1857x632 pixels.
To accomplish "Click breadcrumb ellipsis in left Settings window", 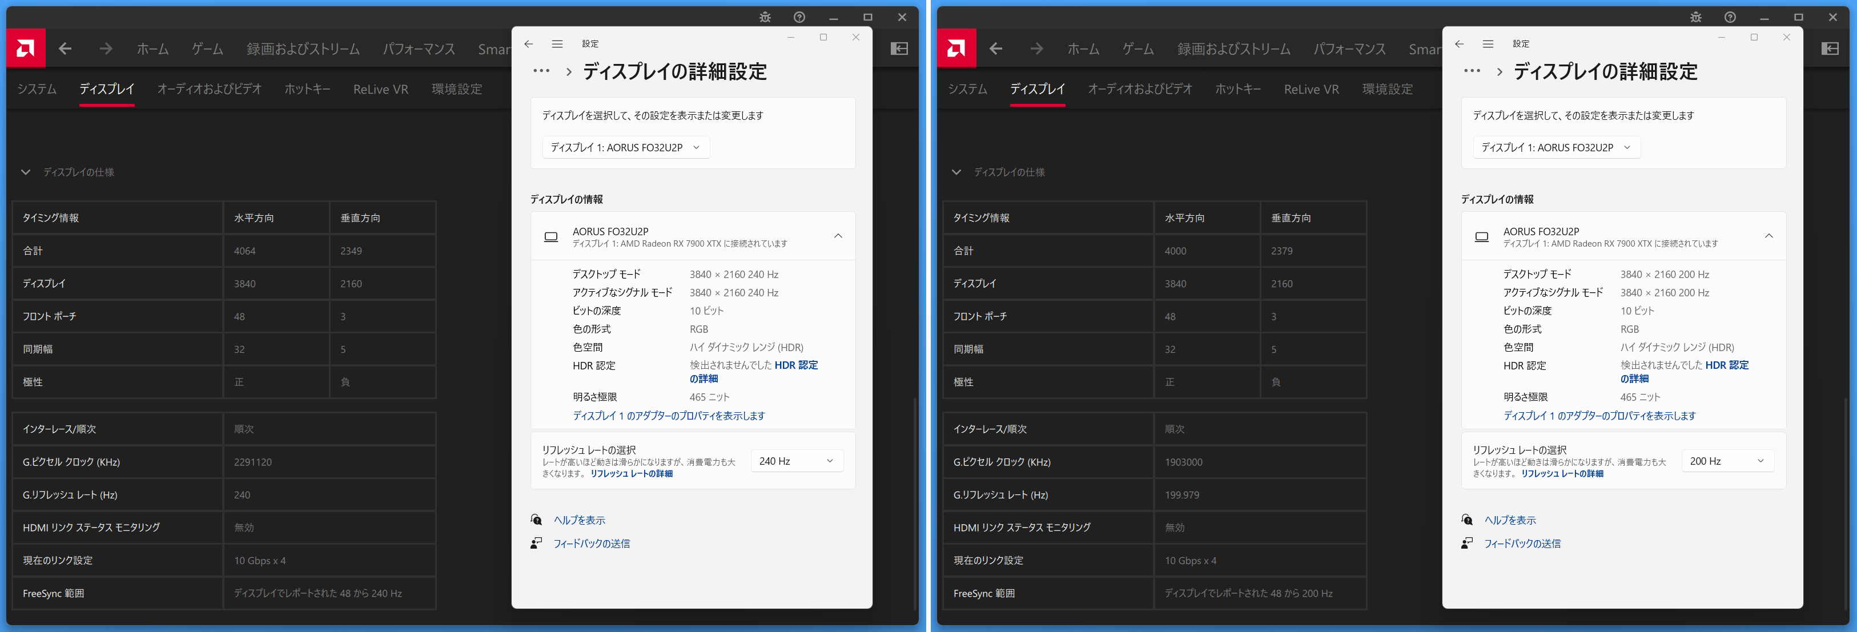I will point(541,71).
